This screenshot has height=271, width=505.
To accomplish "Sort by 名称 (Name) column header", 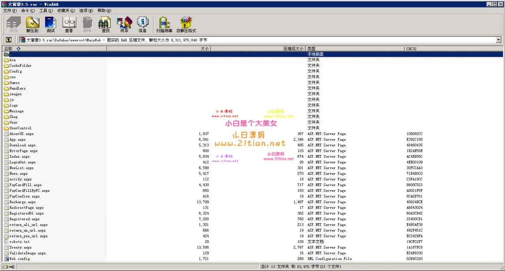I will click(x=8, y=49).
